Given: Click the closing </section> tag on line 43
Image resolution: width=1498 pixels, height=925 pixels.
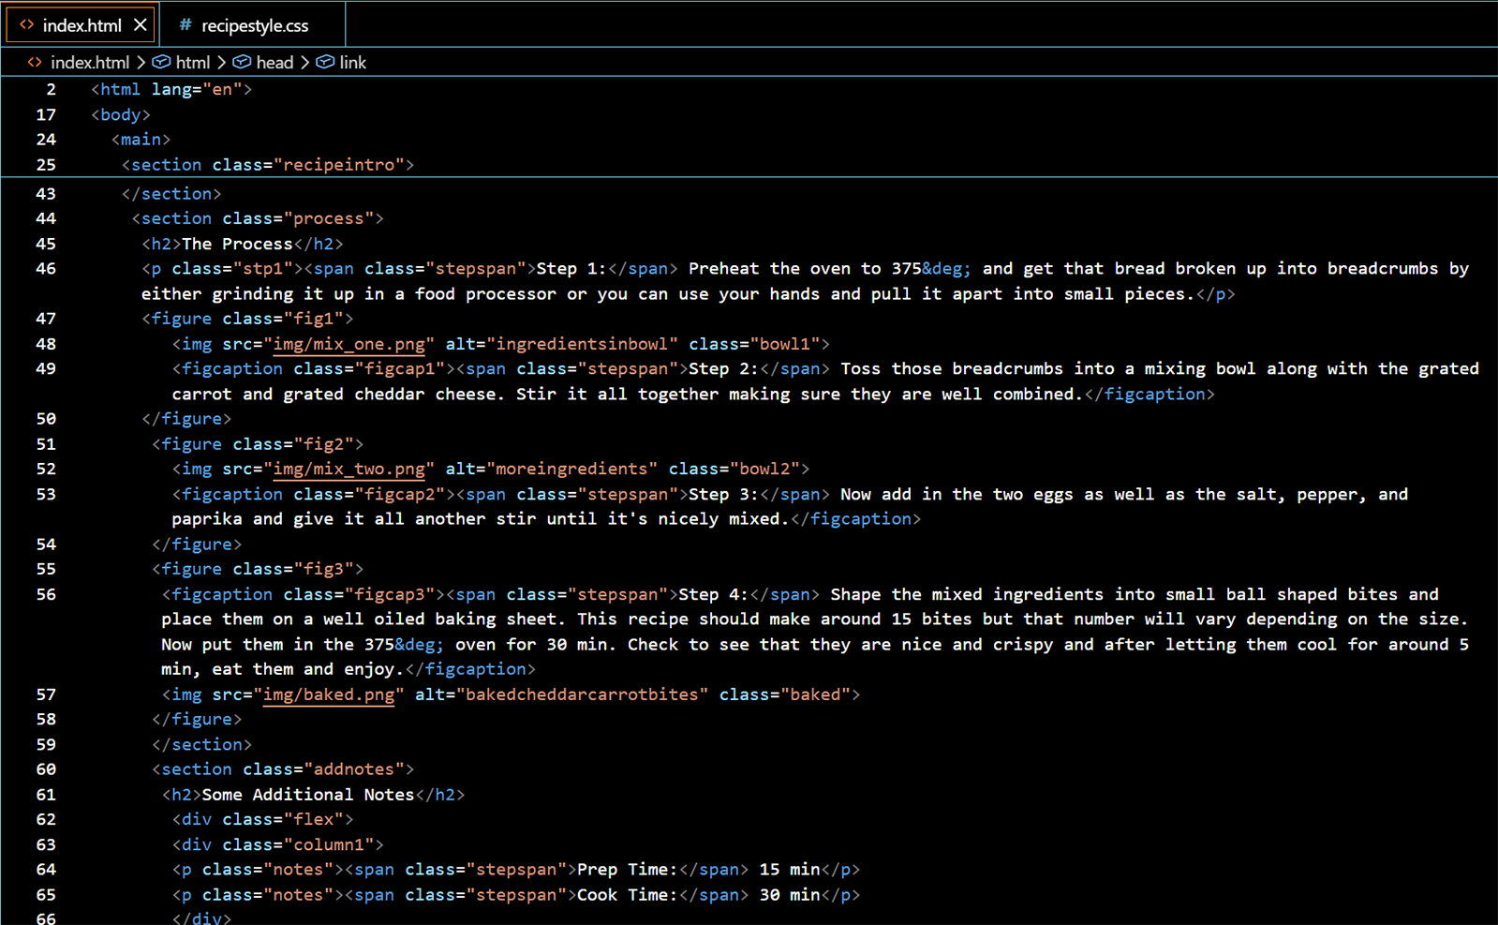Looking at the screenshot, I should pyautogui.click(x=171, y=194).
